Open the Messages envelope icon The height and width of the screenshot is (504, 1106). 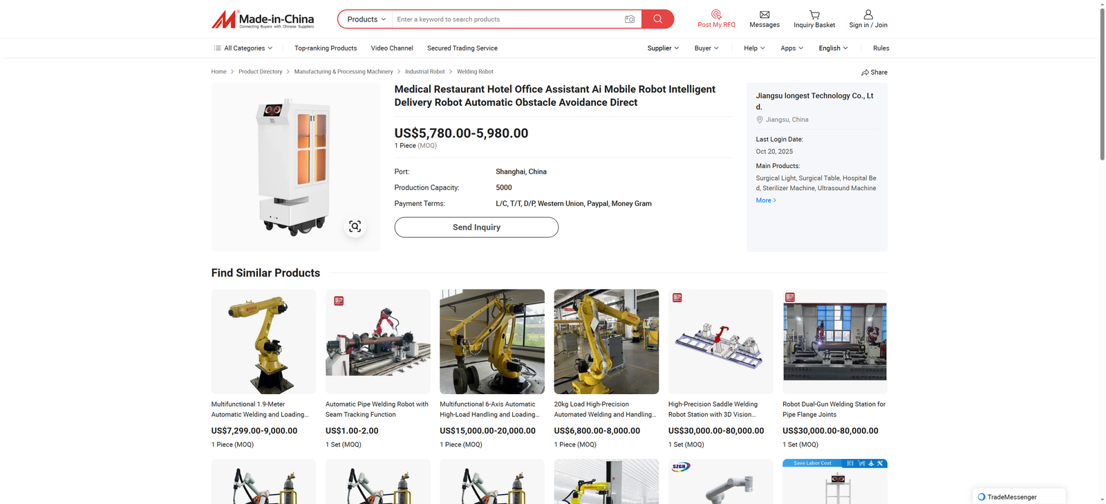(764, 15)
